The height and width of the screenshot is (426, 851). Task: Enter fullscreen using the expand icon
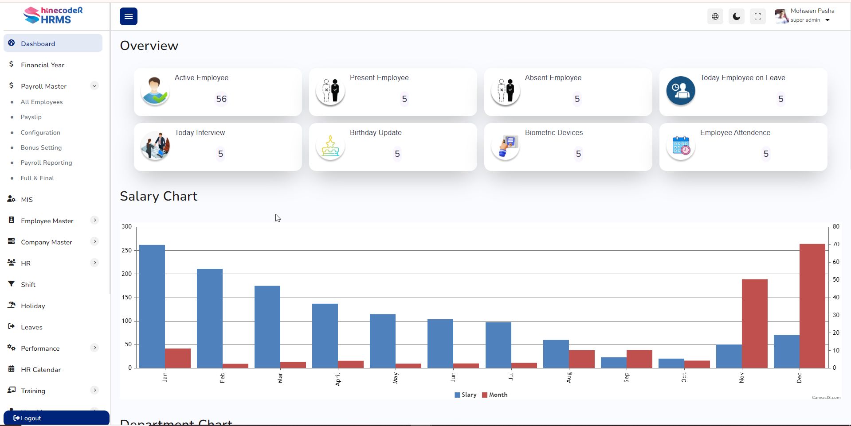pyautogui.click(x=758, y=16)
